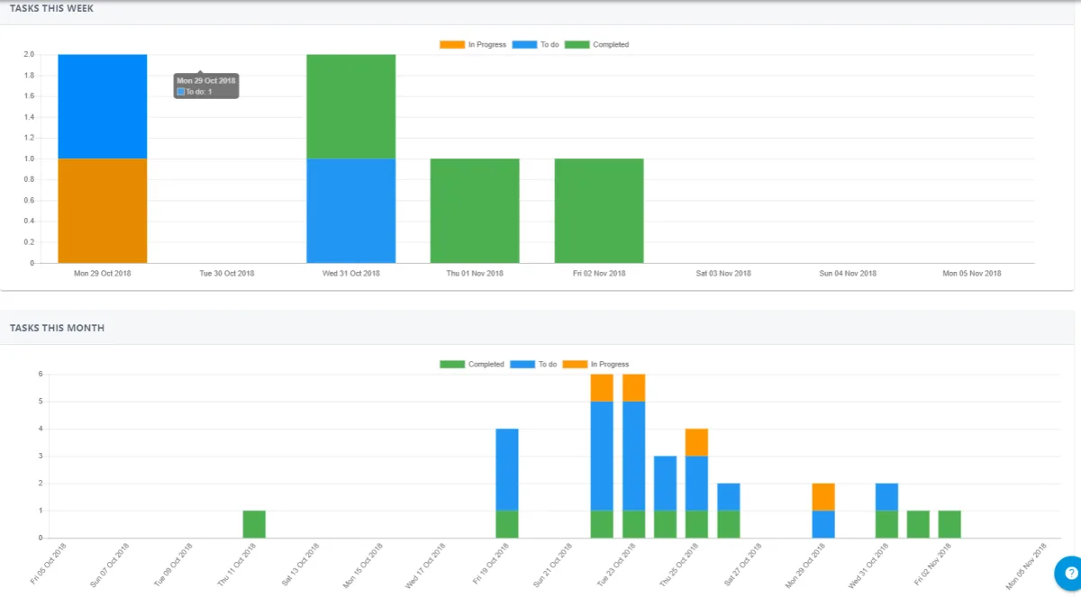This screenshot has height=597, width=1081.
Task: Toggle To do legend in monthly chart
Action: (533, 364)
